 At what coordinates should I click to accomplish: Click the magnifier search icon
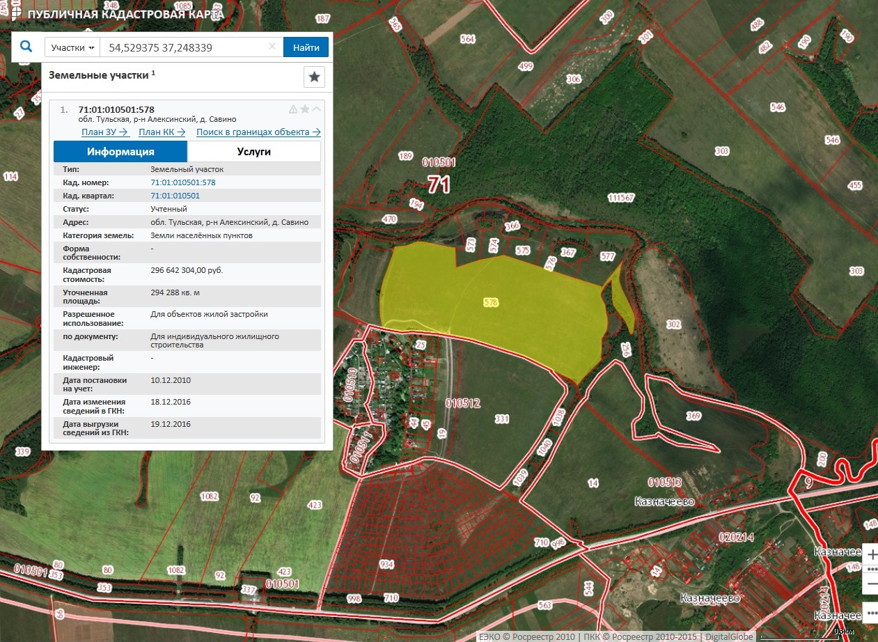tap(26, 47)
